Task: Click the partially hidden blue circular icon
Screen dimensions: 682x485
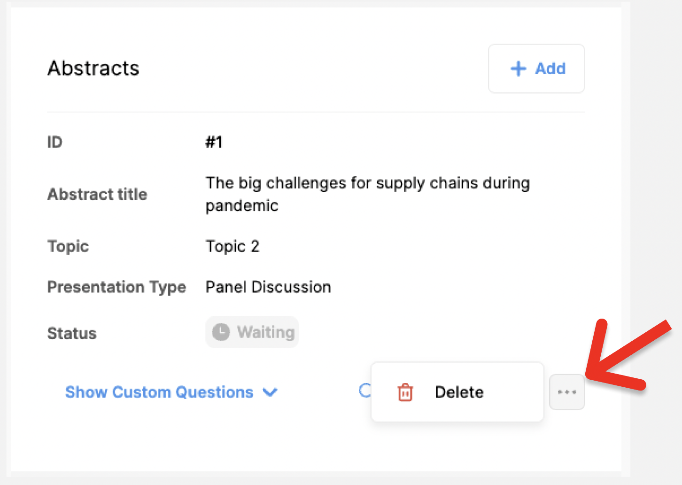Action: tap(364, 390)
